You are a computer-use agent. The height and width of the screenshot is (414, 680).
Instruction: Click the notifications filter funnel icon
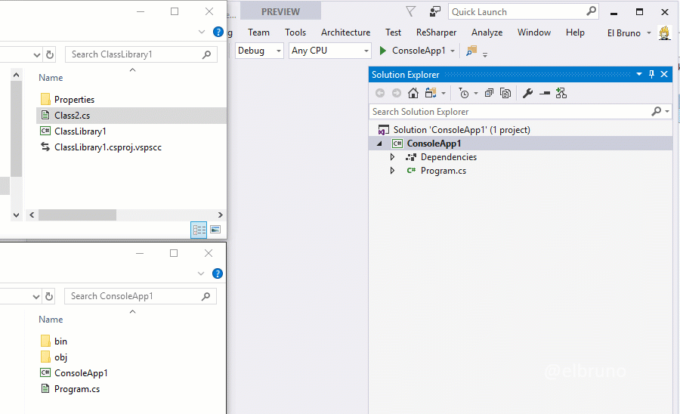410,11
